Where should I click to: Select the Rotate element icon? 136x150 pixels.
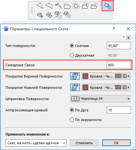click(49, 15)
